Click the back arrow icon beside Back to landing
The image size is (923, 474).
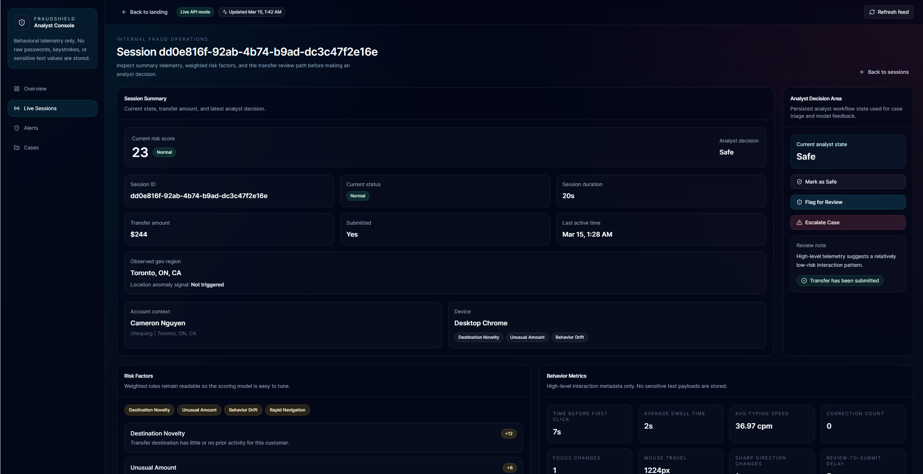124,12
